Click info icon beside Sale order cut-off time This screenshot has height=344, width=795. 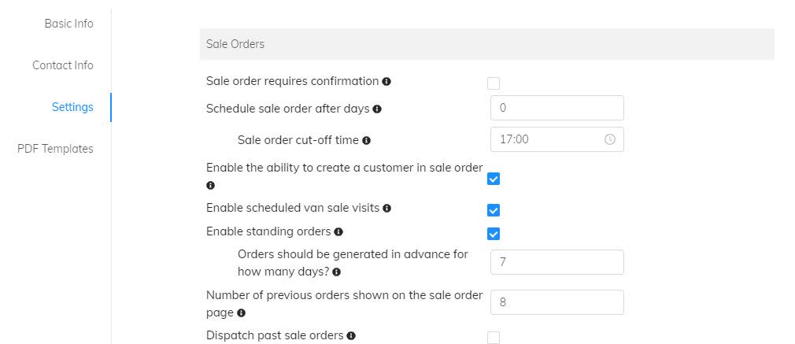[367, 141]
